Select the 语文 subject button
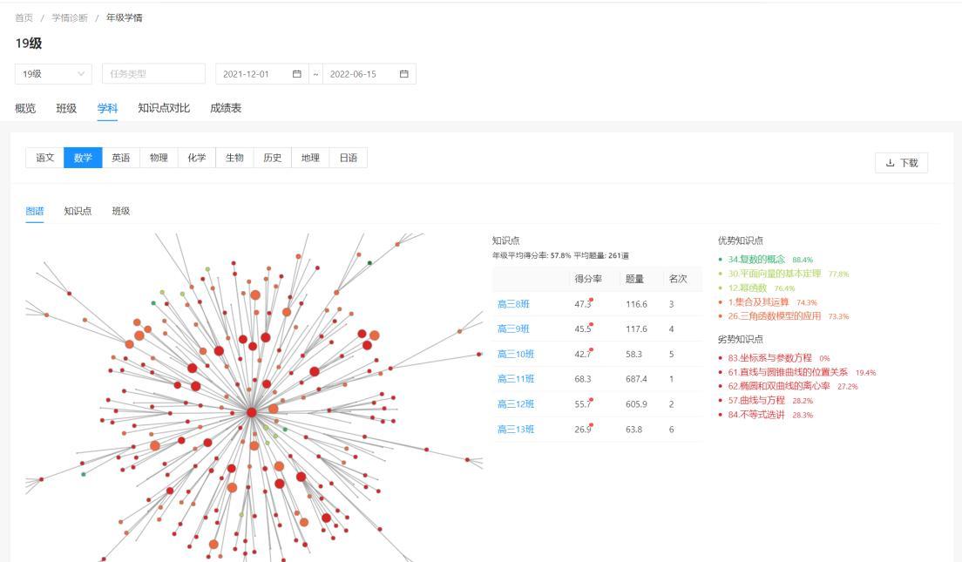Viewport: 962px width, 562px height. (44, 158)
